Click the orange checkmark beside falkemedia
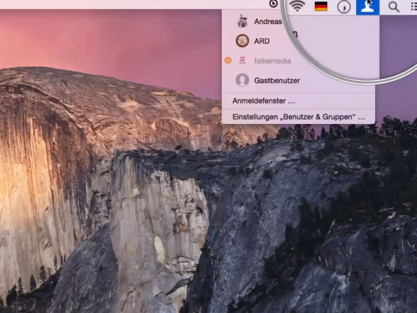This screenshot has height=313, width=417. pos(228,60)
